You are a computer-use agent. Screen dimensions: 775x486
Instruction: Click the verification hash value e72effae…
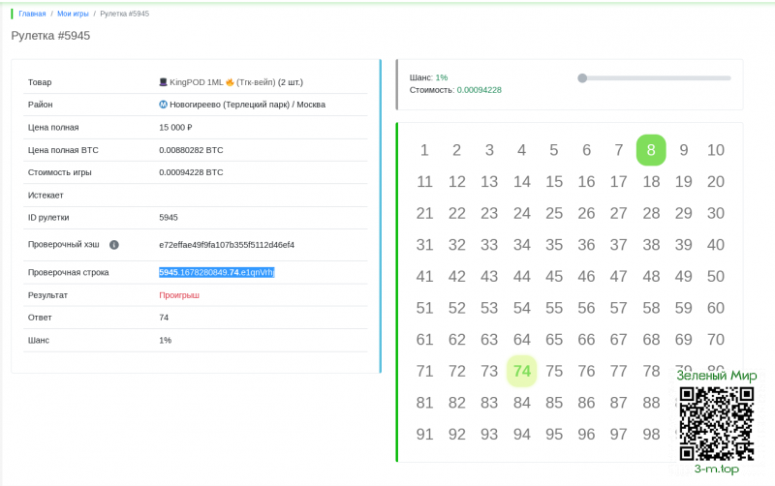coord(226,245)
